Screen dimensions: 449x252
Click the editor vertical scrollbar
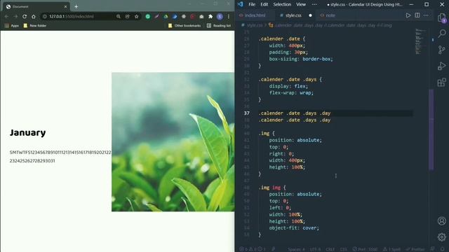point(431,129)
